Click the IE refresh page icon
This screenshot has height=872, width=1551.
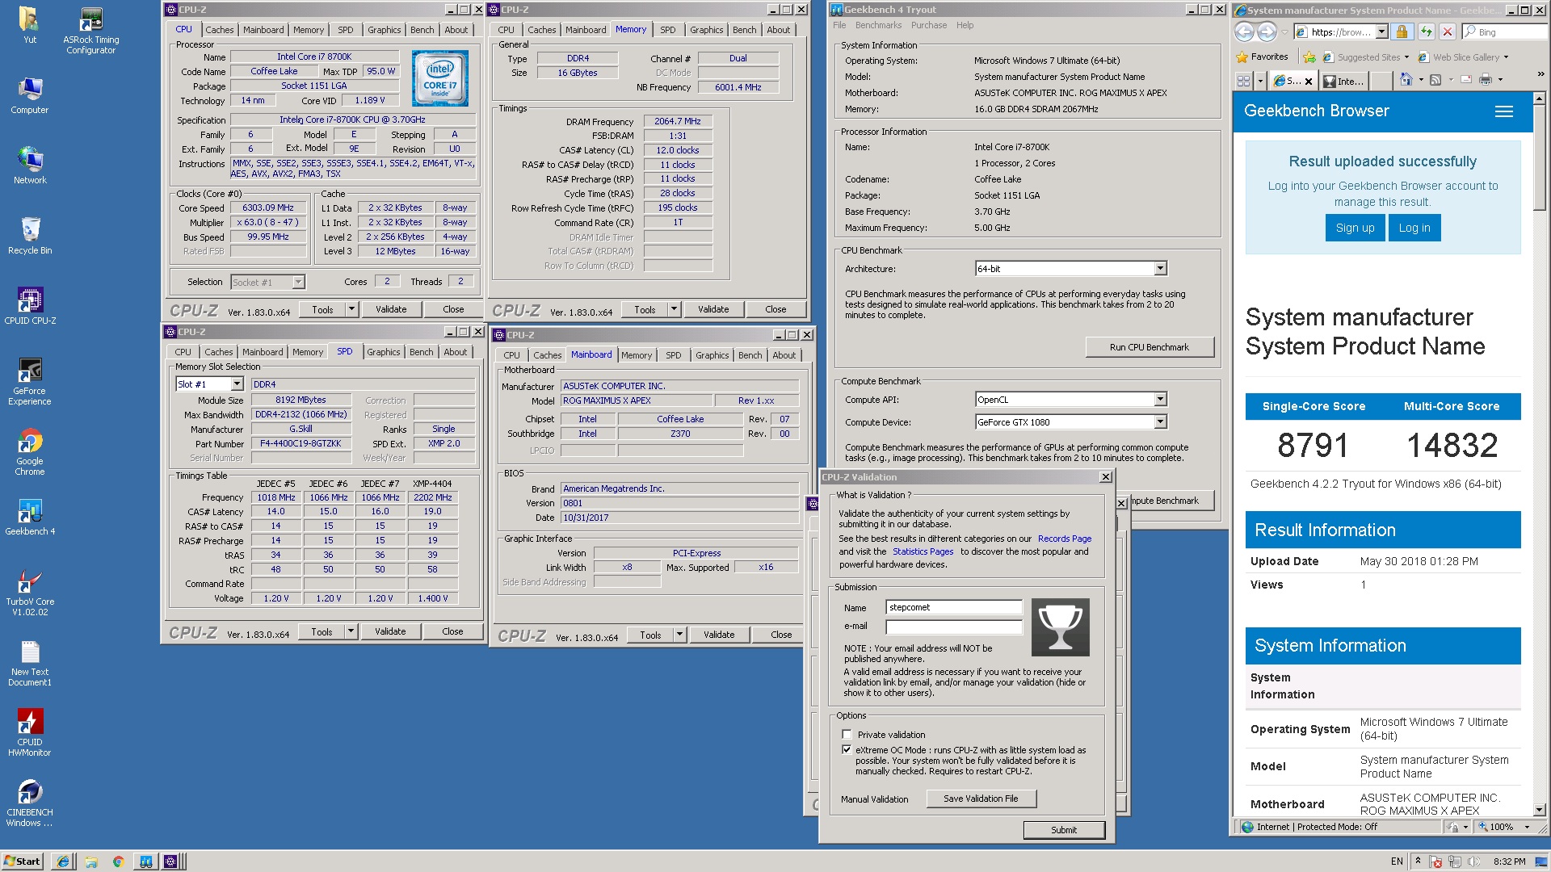pos(1426,31)
